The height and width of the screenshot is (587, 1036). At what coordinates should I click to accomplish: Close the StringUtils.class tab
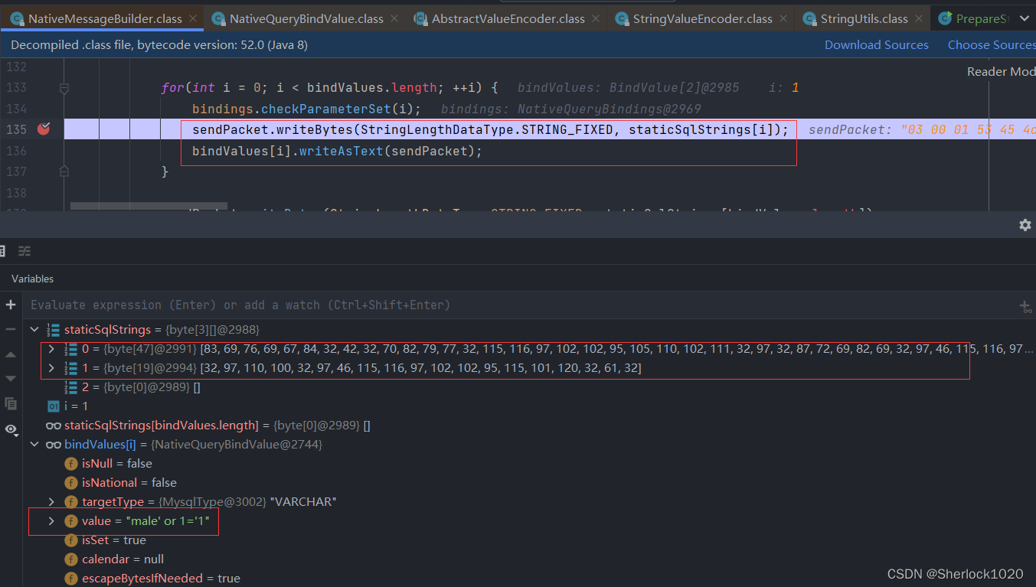click(x=917, y=18)
